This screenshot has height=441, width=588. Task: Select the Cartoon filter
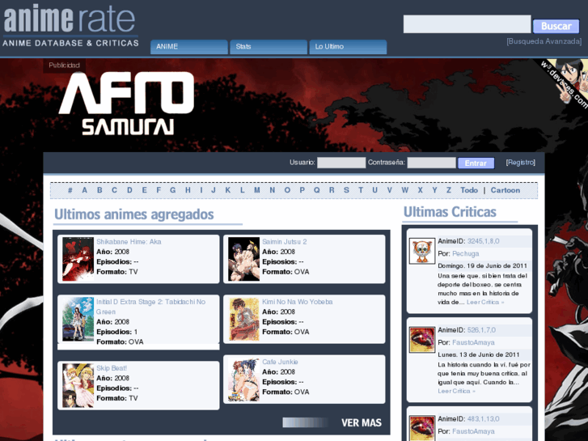click(506, 190)
